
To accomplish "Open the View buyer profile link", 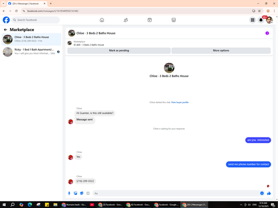I will (x=180, y=102).
